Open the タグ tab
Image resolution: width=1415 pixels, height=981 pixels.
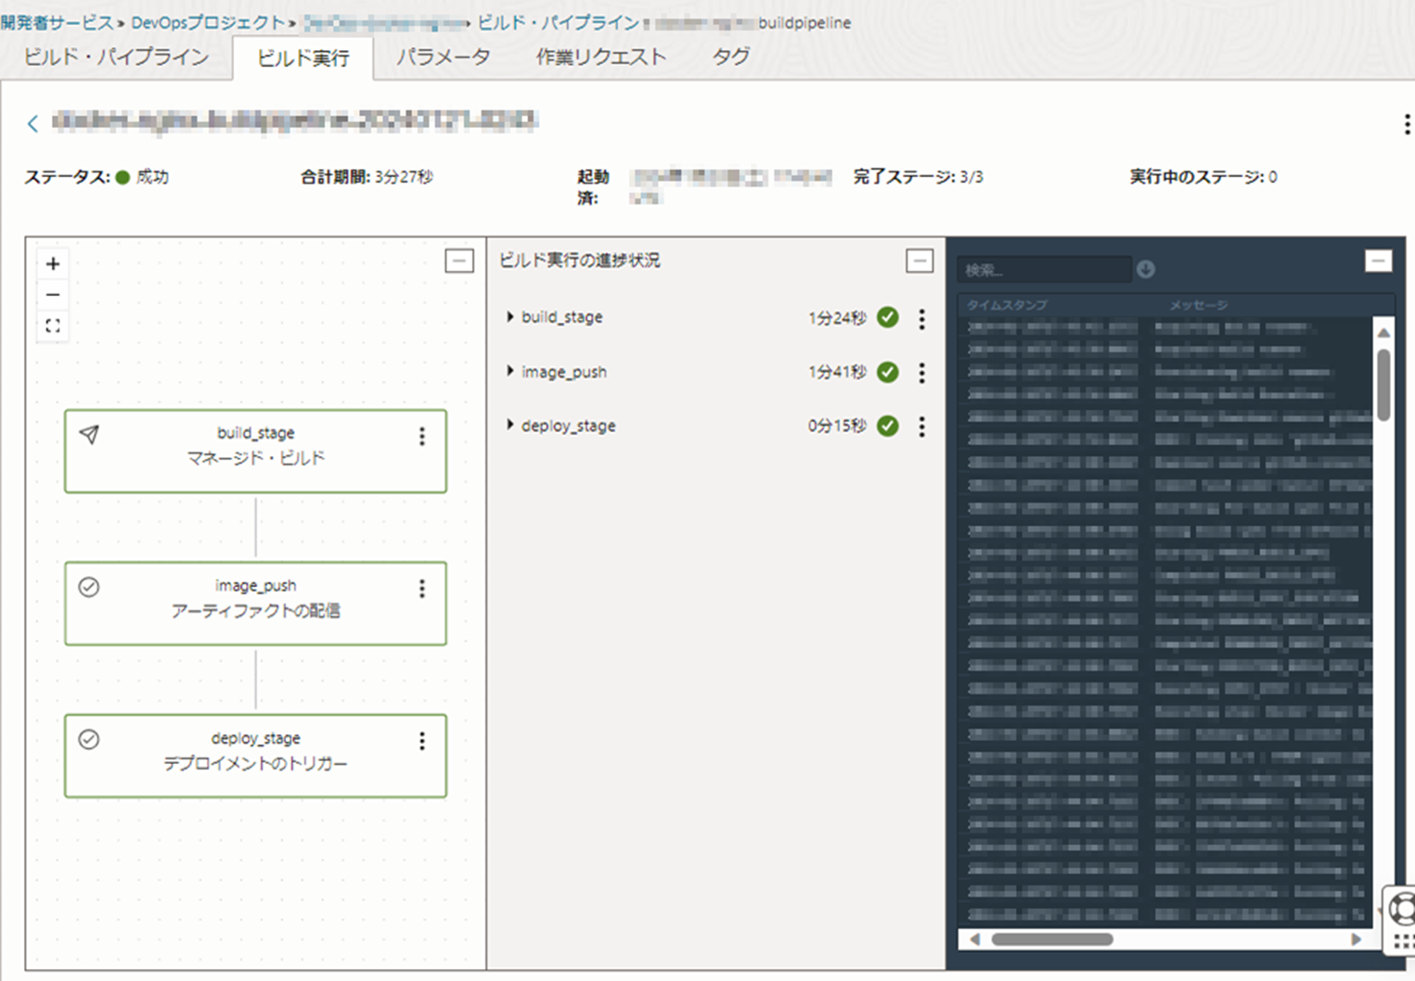click(x=731, y=57)
